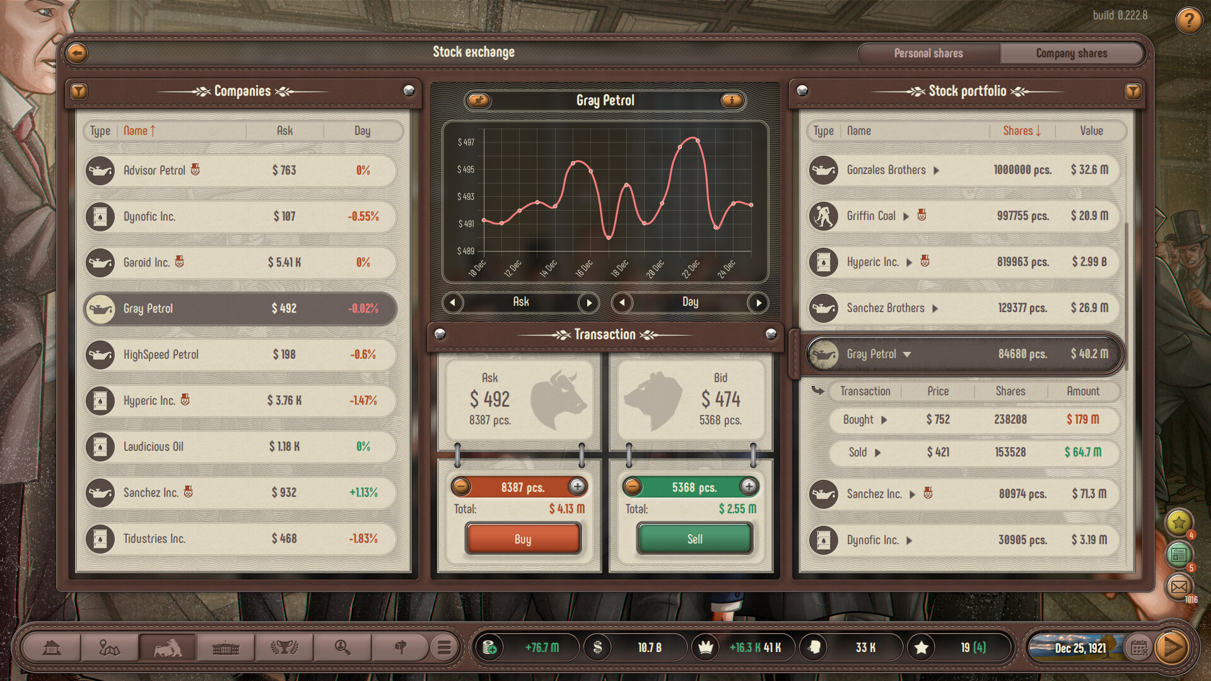
Task: Open the map view
Action: [110, 647]
